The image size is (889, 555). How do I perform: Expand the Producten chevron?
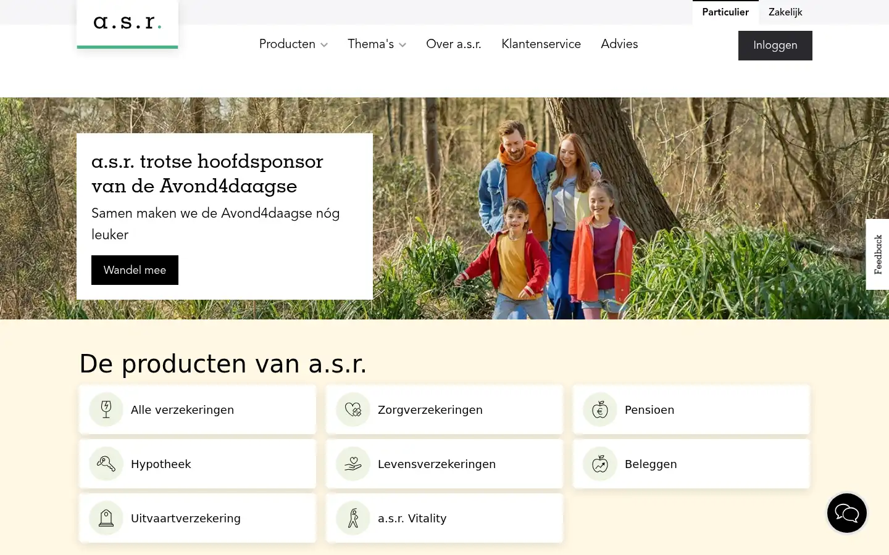click(324, 45)
